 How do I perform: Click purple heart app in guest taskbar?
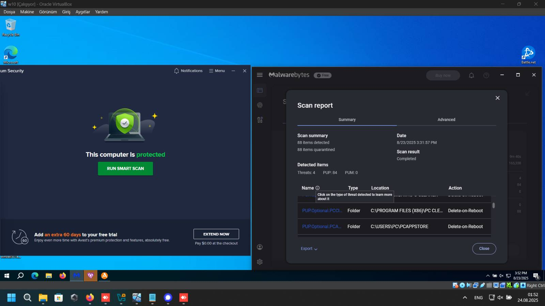click(91, 276)
